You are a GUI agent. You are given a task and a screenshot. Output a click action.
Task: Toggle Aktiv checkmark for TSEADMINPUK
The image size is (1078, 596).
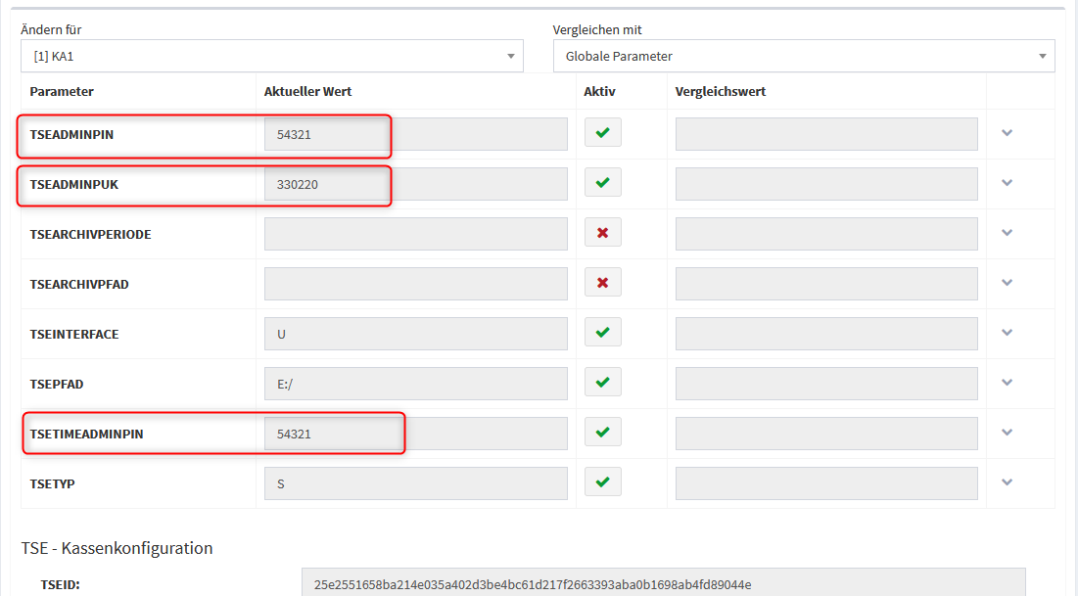point(602,183)
